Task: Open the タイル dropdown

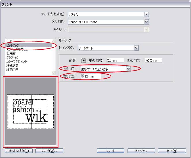Action: [x=128, y=68]
